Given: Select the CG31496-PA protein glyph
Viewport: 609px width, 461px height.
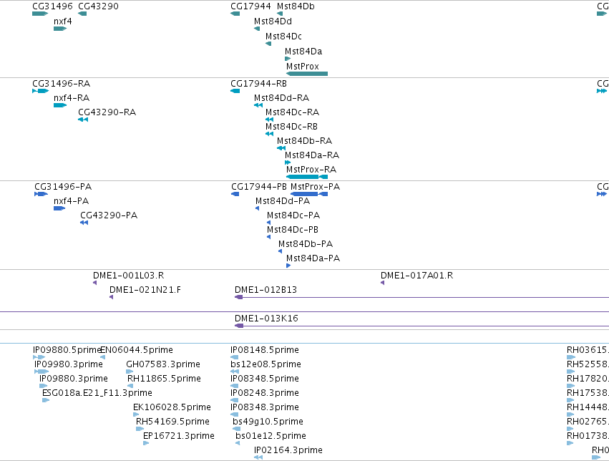Looking at the screenshot, I should click(x=42, y=194).
